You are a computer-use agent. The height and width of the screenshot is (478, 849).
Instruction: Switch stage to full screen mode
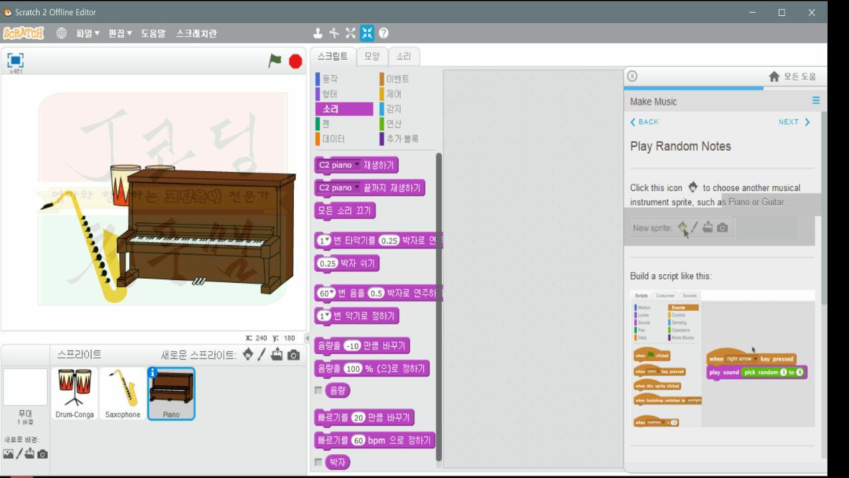tap(15, 60)
